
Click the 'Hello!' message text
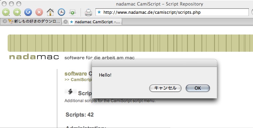pyautogui.click(x=105, y=75)
